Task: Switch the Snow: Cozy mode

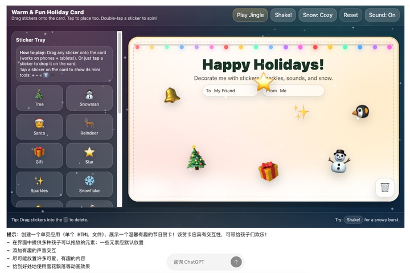Action: point(317,15)
